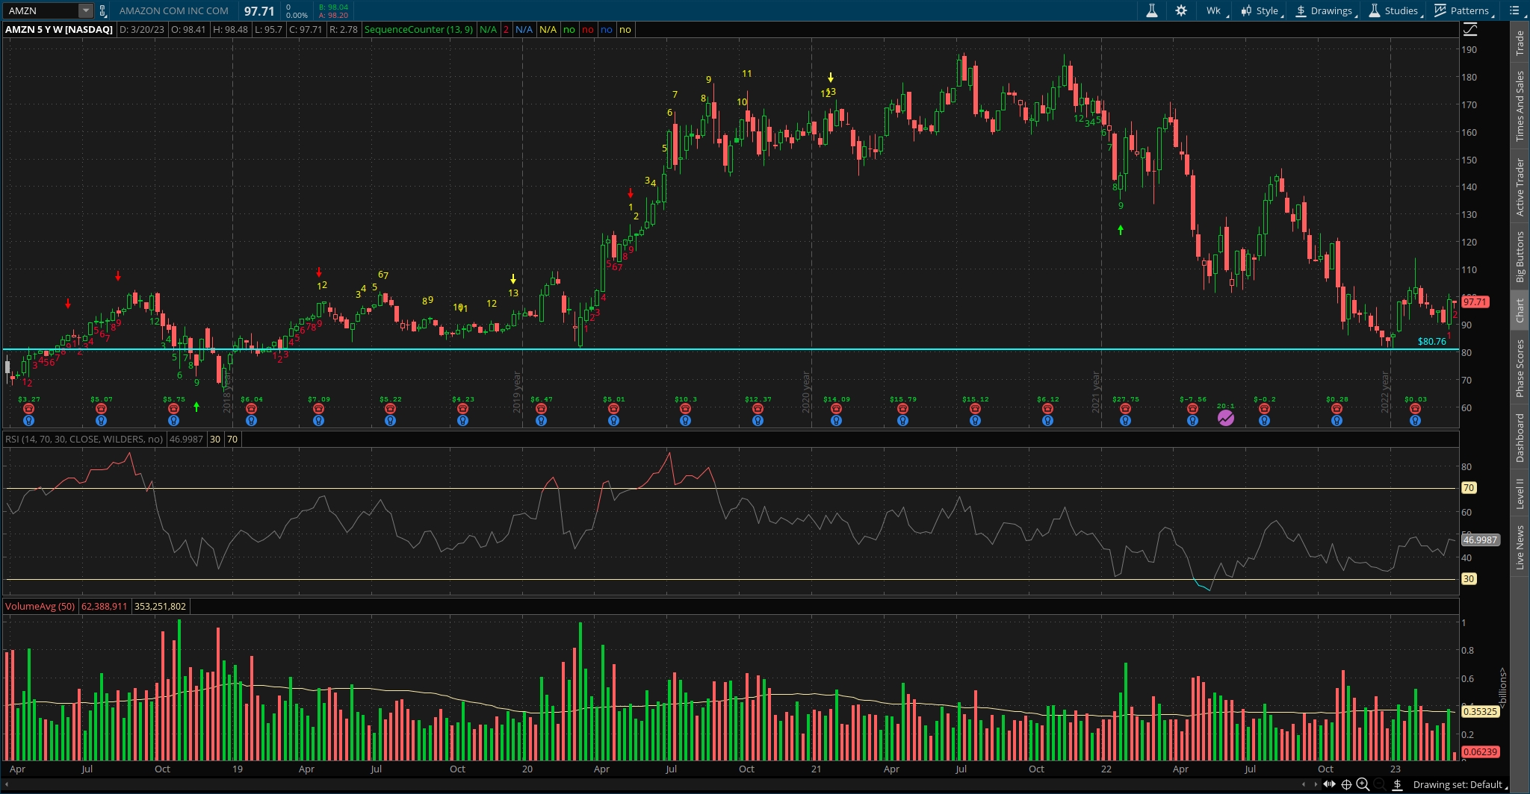1530x794 pixels.
Task: Click the crosshair pan icon
Action: pyautogui.click(x=1346, y=784)
